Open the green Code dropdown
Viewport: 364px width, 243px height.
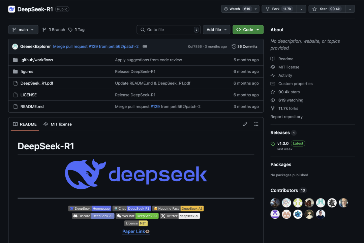248,29
